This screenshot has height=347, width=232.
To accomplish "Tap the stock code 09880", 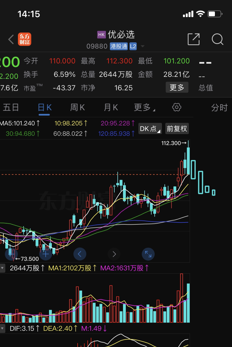I will tap(97, 46).
